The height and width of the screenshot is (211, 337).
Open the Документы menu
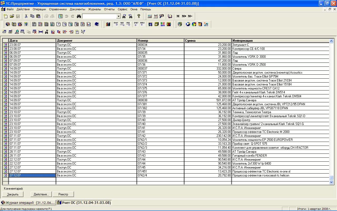(x=77, y=9)
